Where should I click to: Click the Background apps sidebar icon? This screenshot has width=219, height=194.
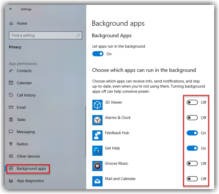(11, 169)
